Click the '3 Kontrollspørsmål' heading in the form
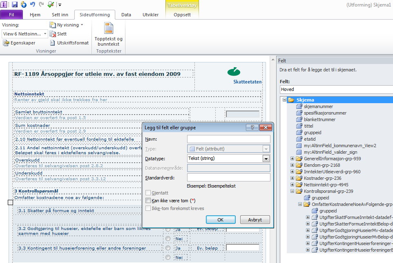 36,191
